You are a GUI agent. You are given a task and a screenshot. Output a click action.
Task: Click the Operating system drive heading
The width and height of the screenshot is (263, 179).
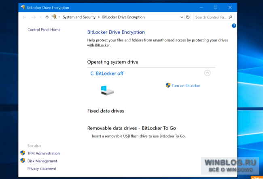click(x=113, y=62)
